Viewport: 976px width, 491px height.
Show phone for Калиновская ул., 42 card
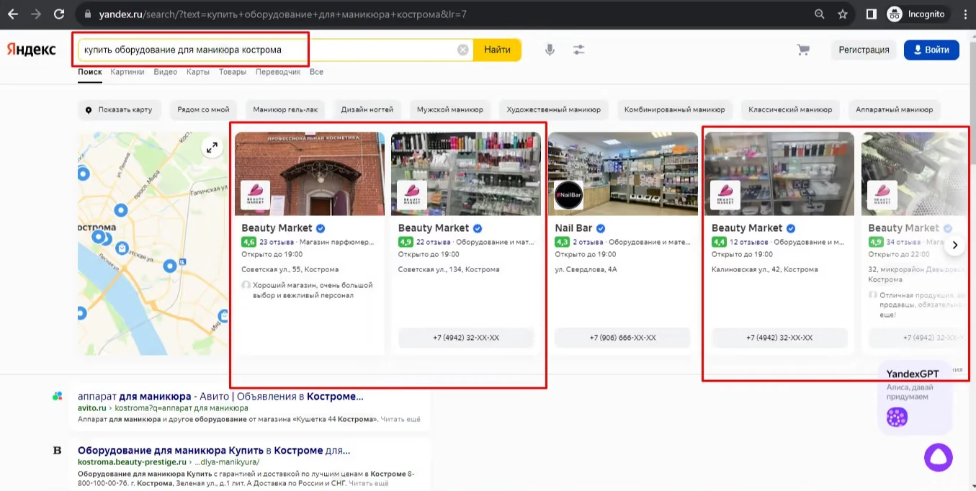point(779,338)
